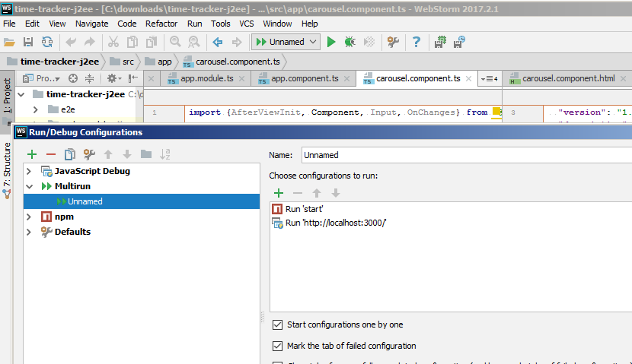Click the Copy toolbar icon
Screen dimensions: 632x364
tap(132, 42)
